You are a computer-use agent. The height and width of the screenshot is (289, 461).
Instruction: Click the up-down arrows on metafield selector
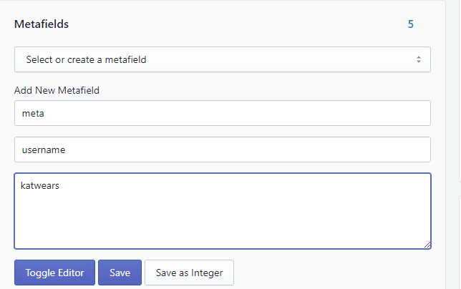coord(418,59)
